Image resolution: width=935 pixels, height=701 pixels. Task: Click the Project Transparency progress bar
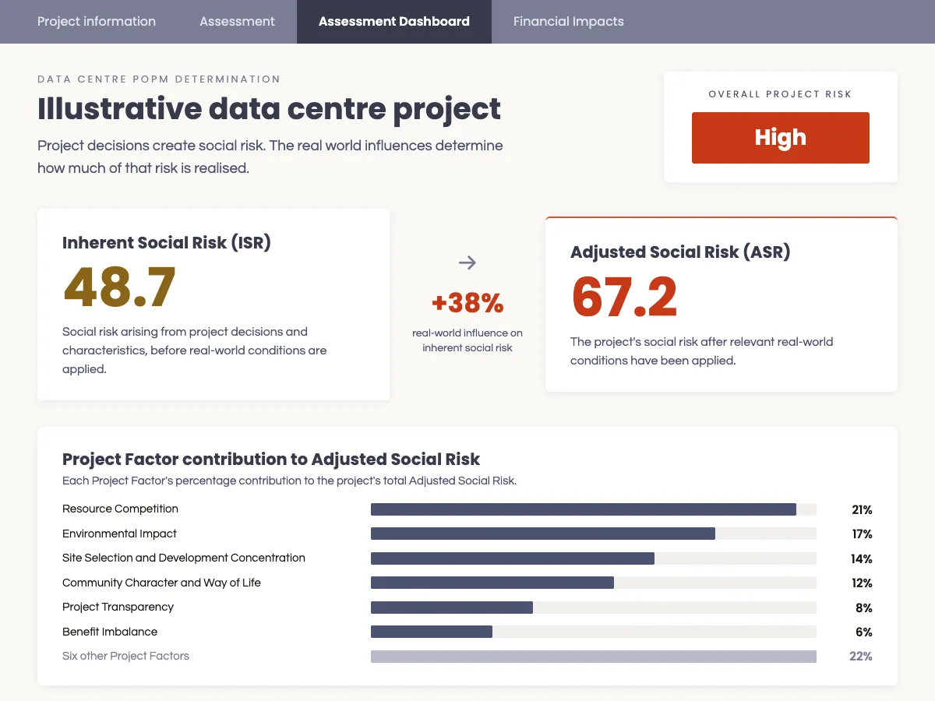[594, 608]
